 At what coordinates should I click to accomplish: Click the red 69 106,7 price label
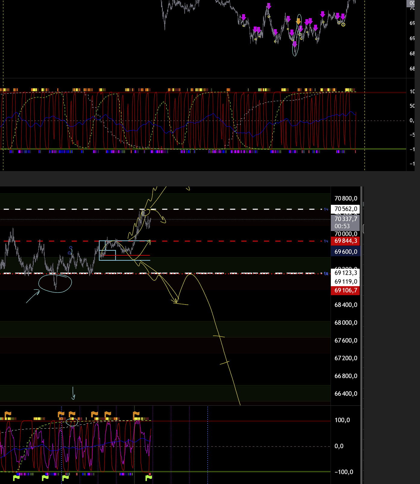tap(345, 291)
